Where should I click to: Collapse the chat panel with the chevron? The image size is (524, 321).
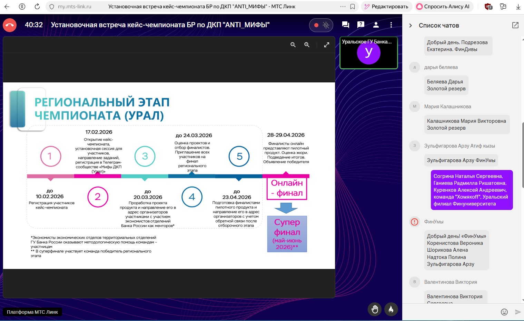pos(410,25)
